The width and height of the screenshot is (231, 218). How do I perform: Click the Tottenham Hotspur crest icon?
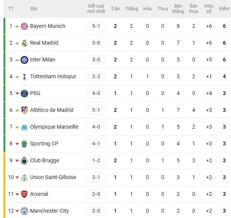[24, 77]
